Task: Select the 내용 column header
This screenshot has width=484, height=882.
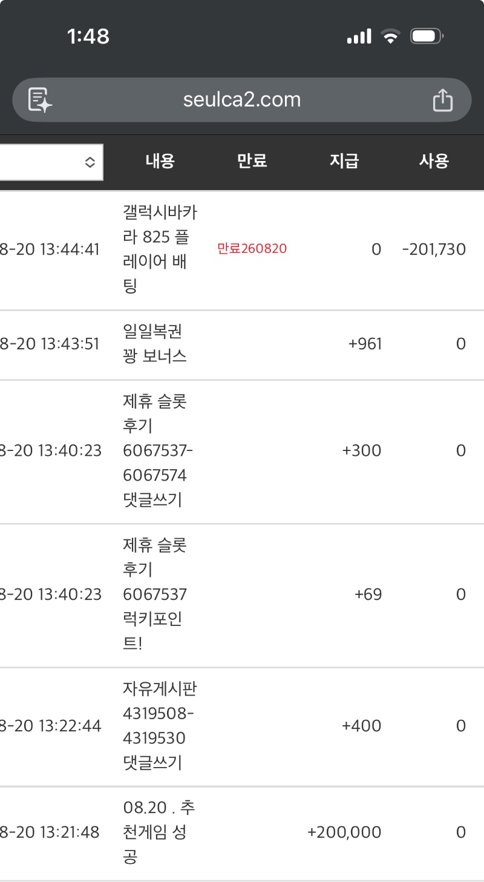Action: 160,161
